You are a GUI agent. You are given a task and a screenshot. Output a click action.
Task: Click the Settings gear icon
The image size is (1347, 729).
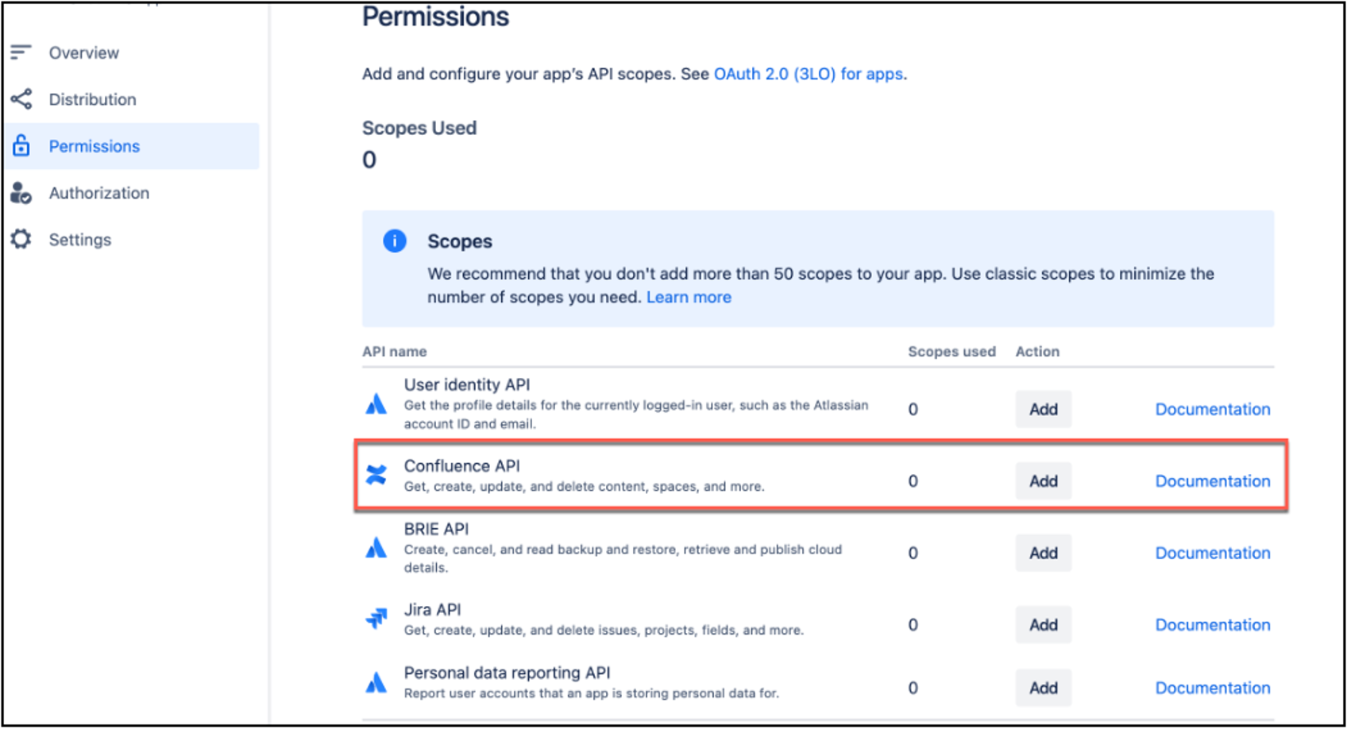21,239
